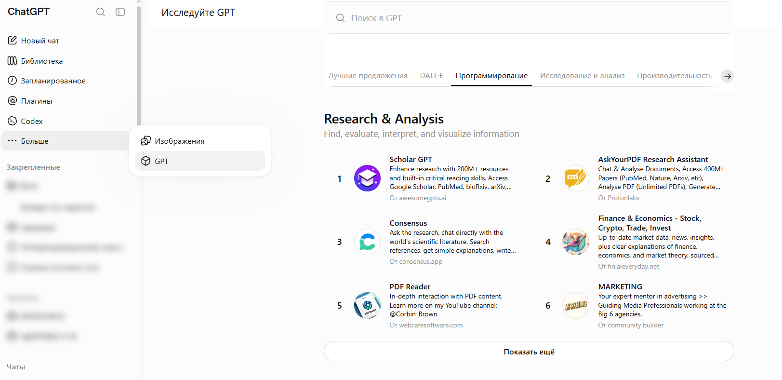
Task: Open the Плагины section
Action: click(x=66, y=101)
